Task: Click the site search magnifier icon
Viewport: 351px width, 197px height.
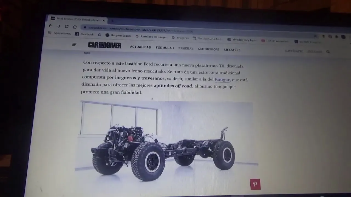Action: coord(328,52)
